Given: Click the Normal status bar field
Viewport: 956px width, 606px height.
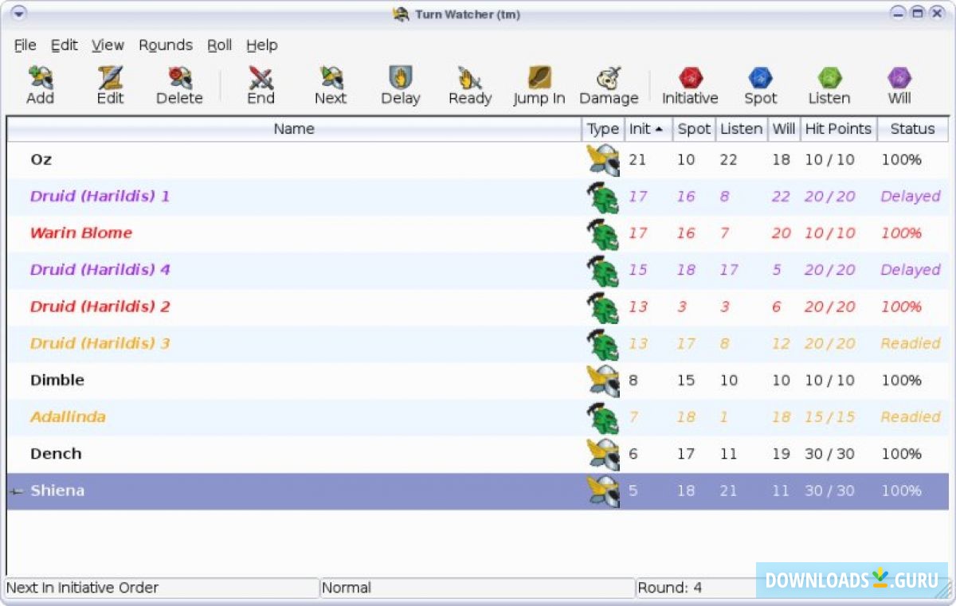Looking at the screenshot, I should pos(478,588).
